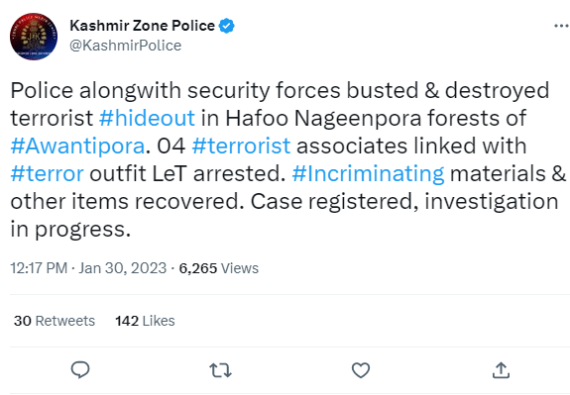Image resolution: width=570 pixels, height=395 pixels.
Task: Open the #Incriminating hashtag
Action: click(368, 174)
